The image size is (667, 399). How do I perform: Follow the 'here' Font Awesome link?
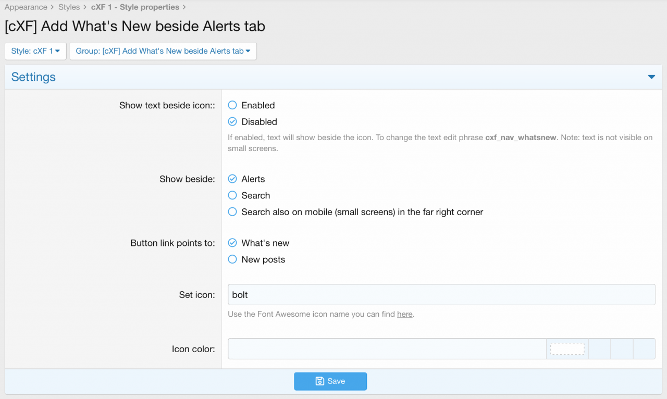click(404, 315)
